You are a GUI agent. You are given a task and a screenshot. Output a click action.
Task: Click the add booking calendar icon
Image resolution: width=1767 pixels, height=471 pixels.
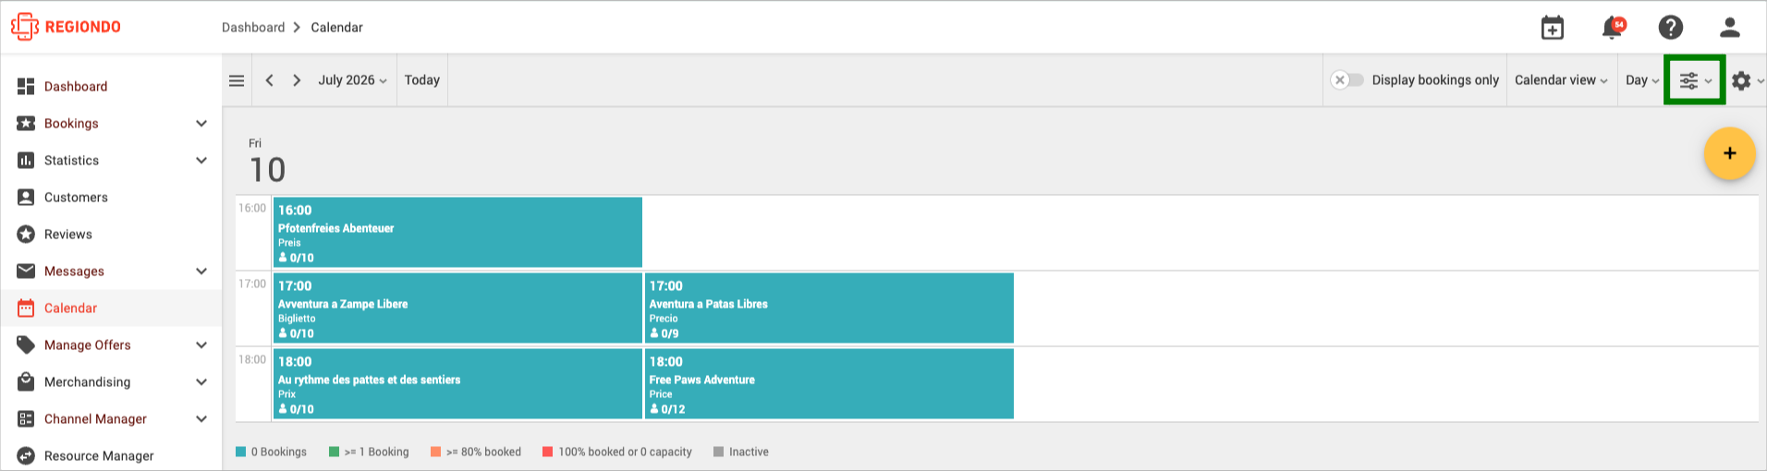coord(1553,28)
